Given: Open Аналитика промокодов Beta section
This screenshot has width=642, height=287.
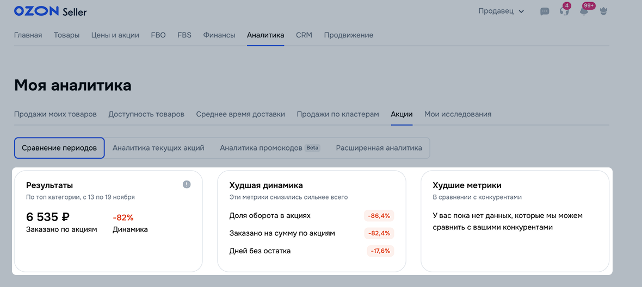Looking at the screenshot, I should (x=270, y=148).
